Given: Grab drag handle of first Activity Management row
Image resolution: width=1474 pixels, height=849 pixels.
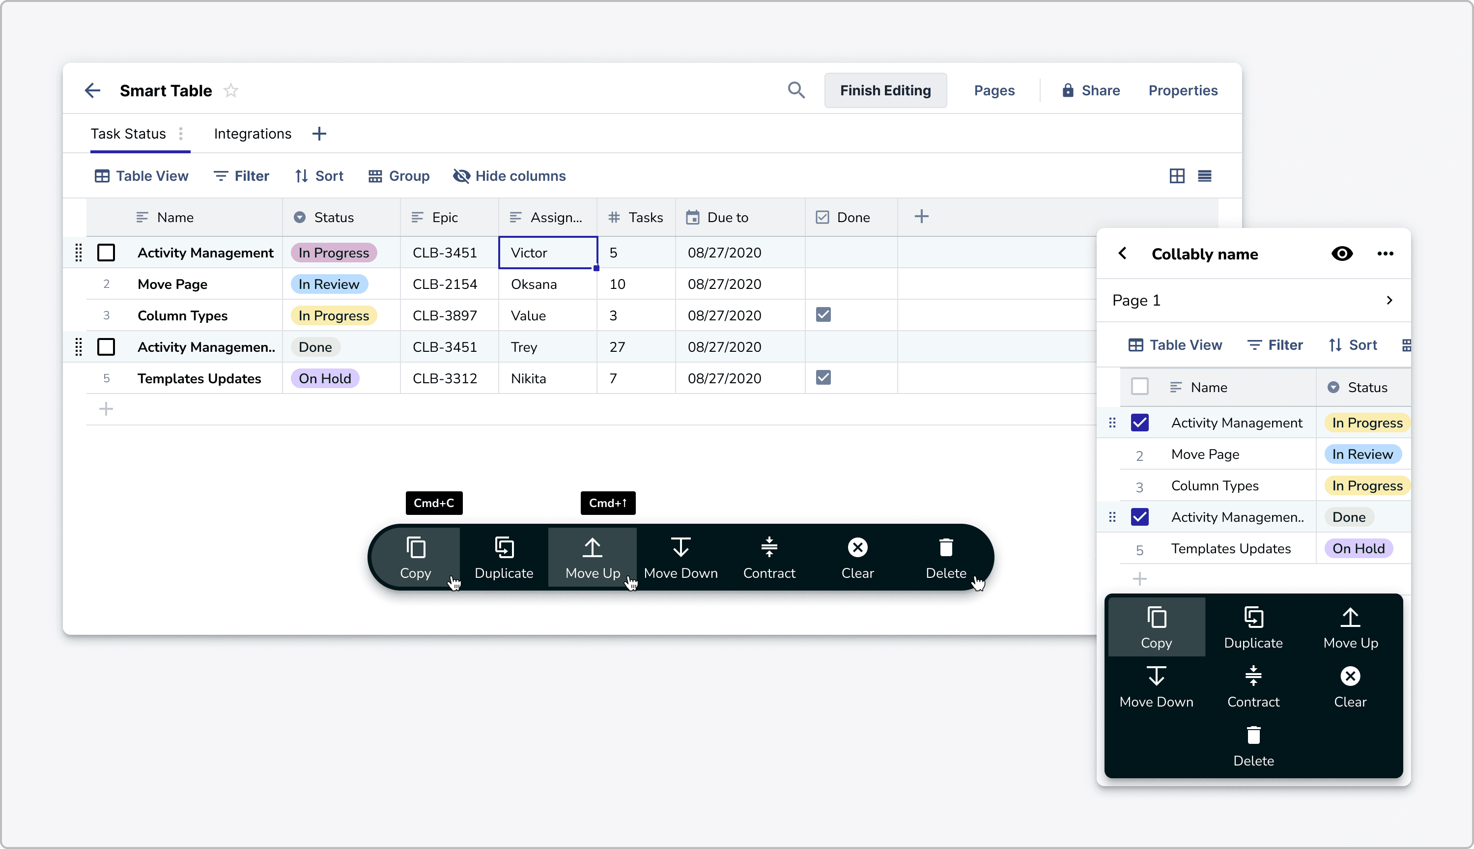Looking at the screenshot, I should pos(78,253).
